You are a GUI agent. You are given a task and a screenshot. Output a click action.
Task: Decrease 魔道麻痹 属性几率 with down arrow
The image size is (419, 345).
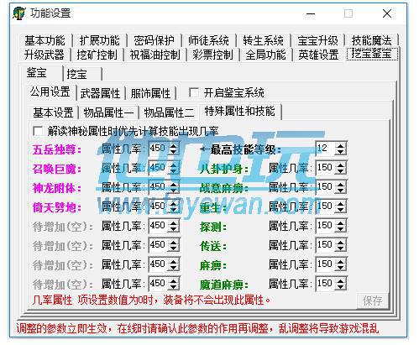coord(341,287)
